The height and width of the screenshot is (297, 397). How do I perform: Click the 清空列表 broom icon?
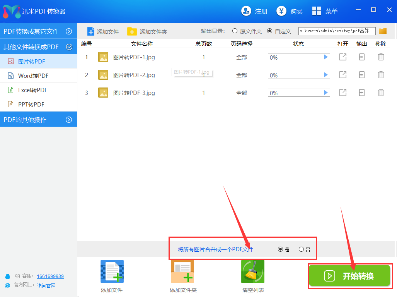pos(253,271)
